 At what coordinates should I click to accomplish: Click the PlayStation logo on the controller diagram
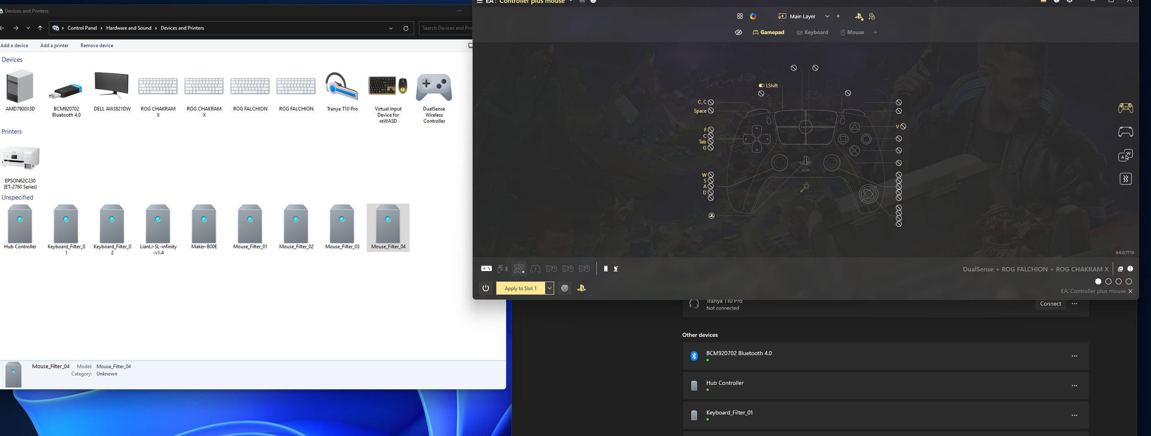tap(806, 162)
